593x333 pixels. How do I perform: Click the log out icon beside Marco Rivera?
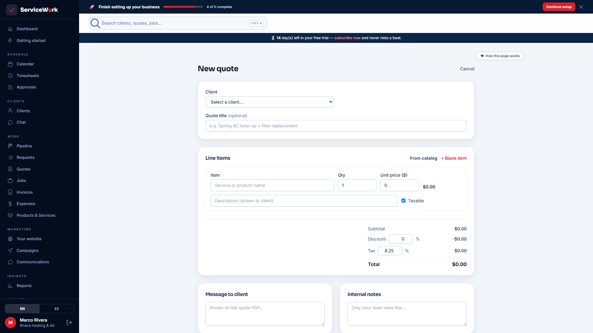click(x=69, y=323)
